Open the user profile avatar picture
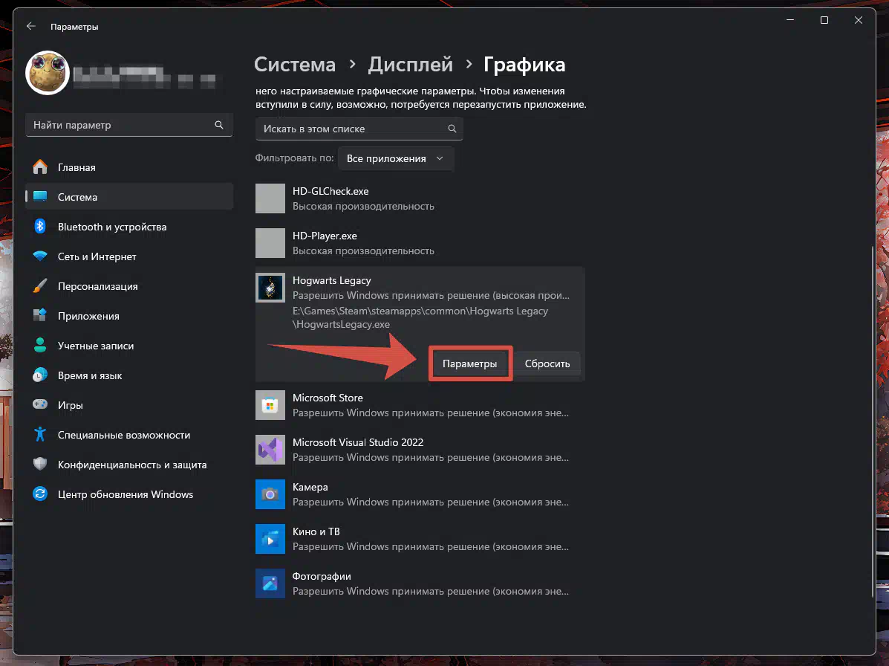The image size is (889, 666). tap(48, 73)
